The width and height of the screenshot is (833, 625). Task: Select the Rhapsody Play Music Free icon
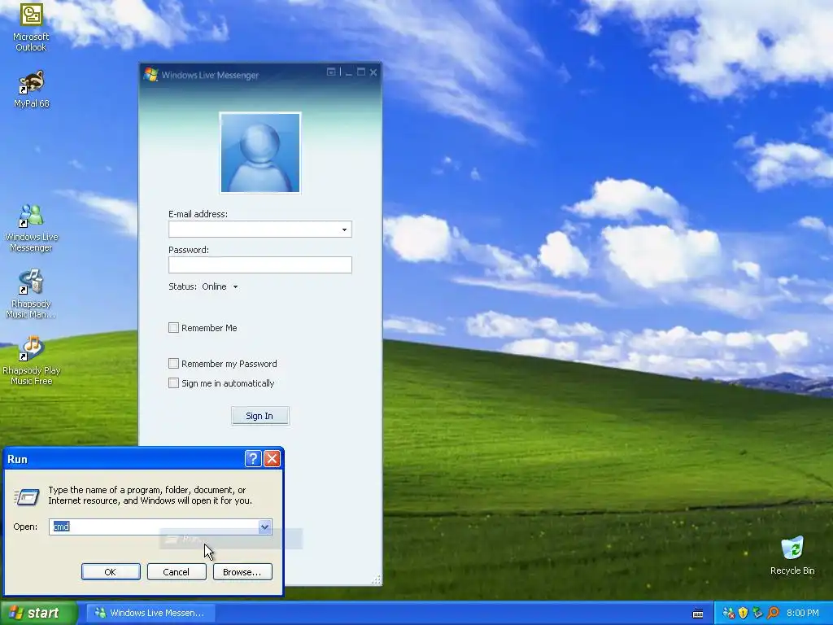click(x=32, y=361)
